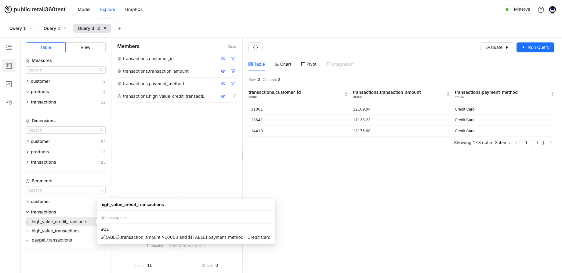
Task: Open the GraphQL menu item
Action: (134, 9)
